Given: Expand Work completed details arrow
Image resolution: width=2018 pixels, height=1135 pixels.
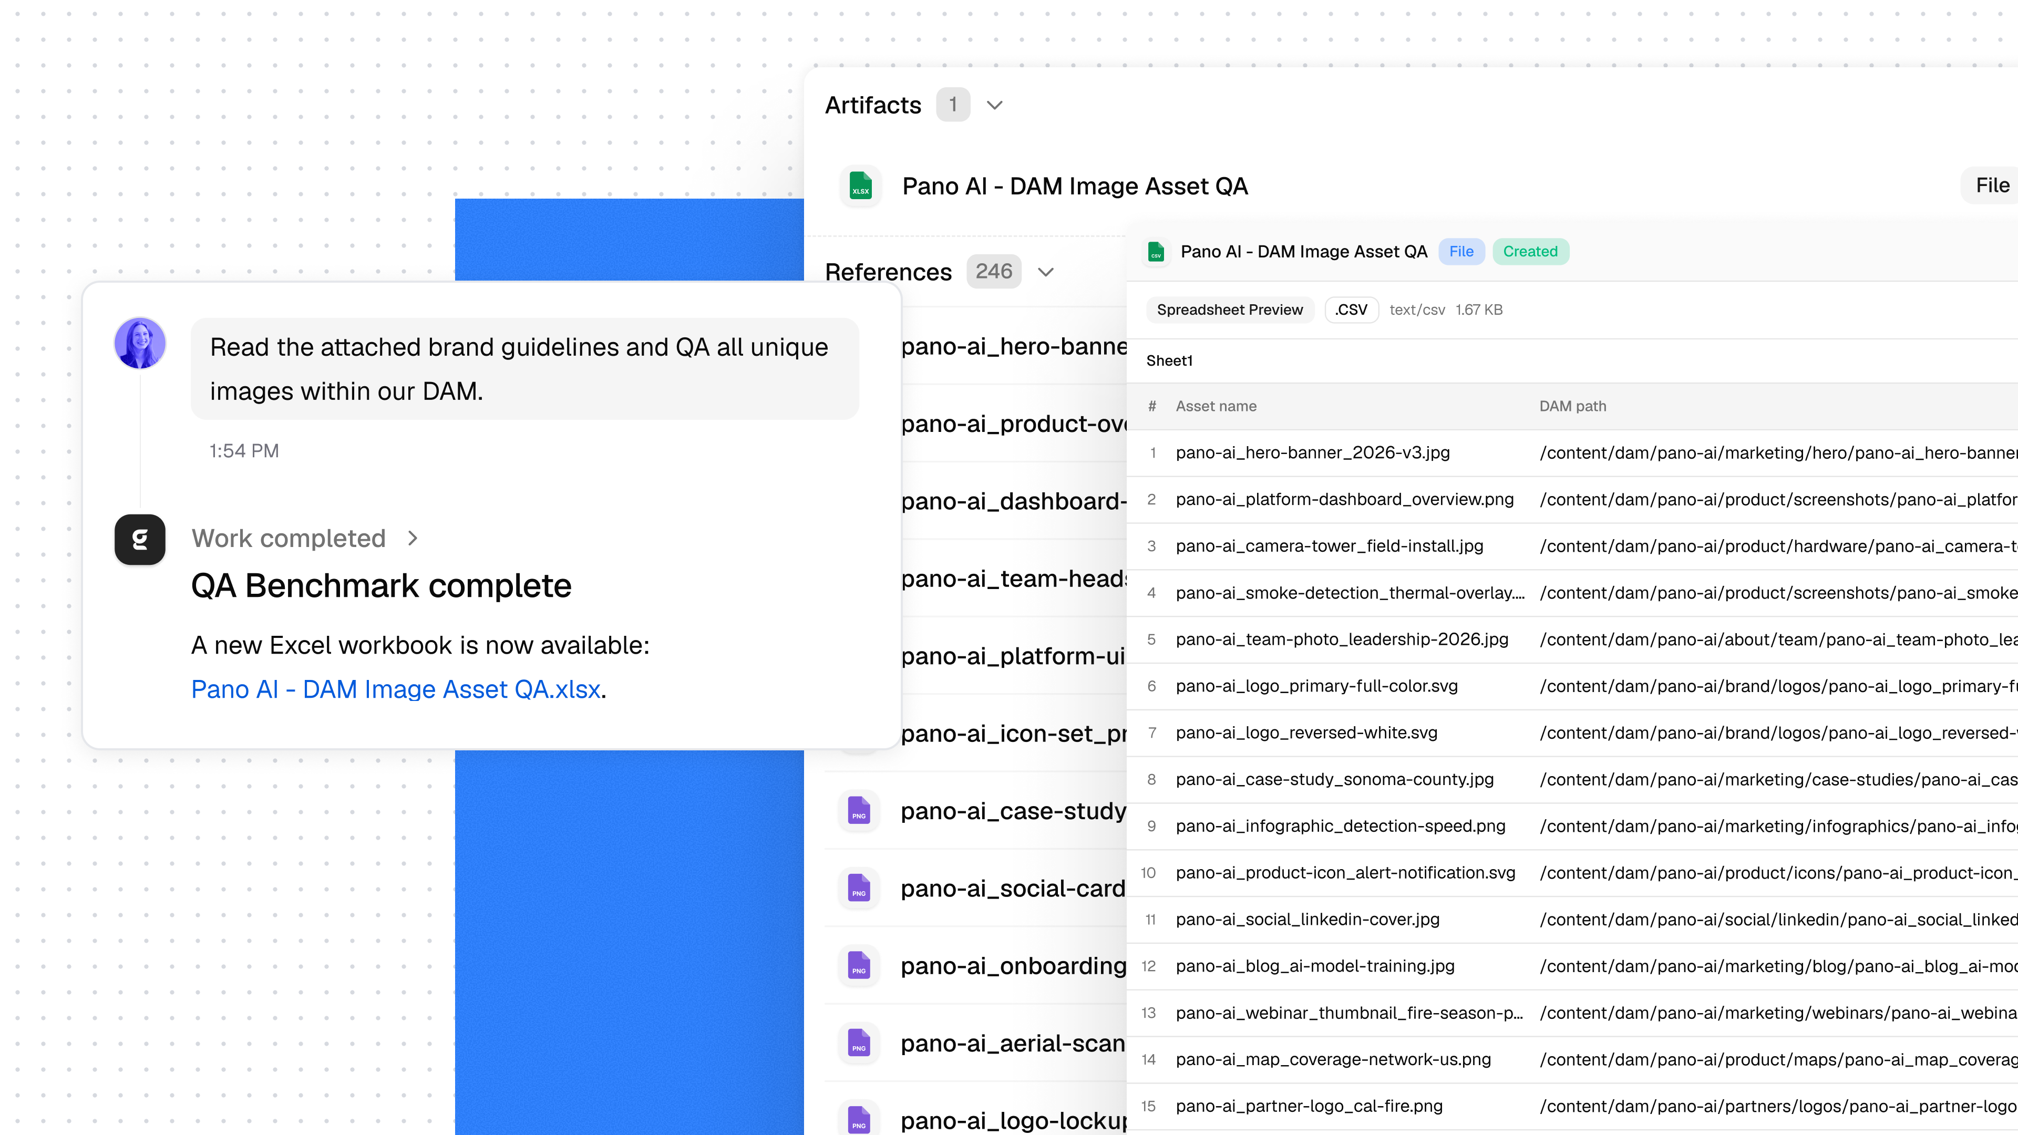Looking at the screenshot, I should [413, 538].
